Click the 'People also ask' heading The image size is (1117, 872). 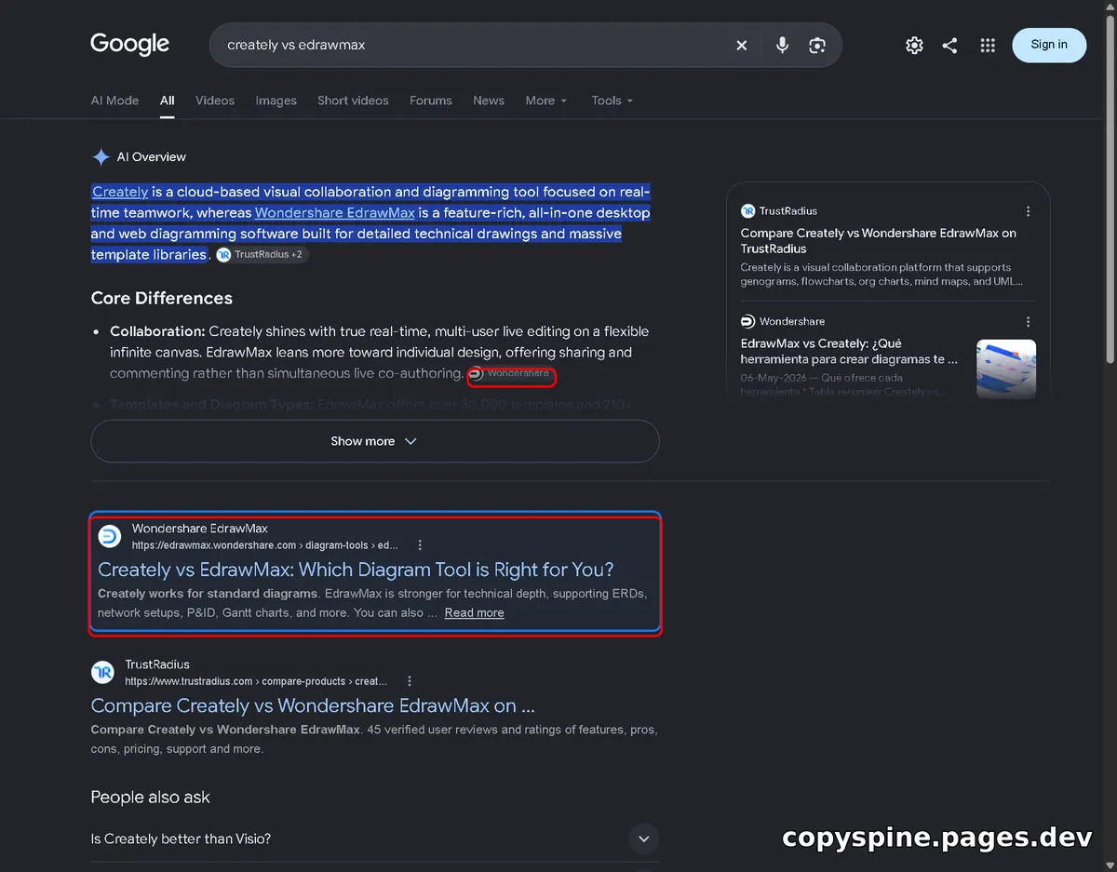click(151, 798)
